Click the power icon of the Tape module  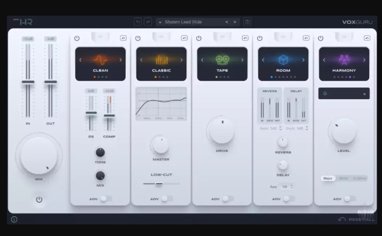point(199,38)
